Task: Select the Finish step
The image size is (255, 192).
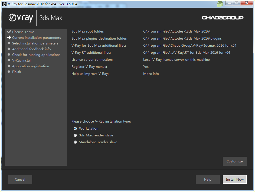Action: click(x=17, y=72)
